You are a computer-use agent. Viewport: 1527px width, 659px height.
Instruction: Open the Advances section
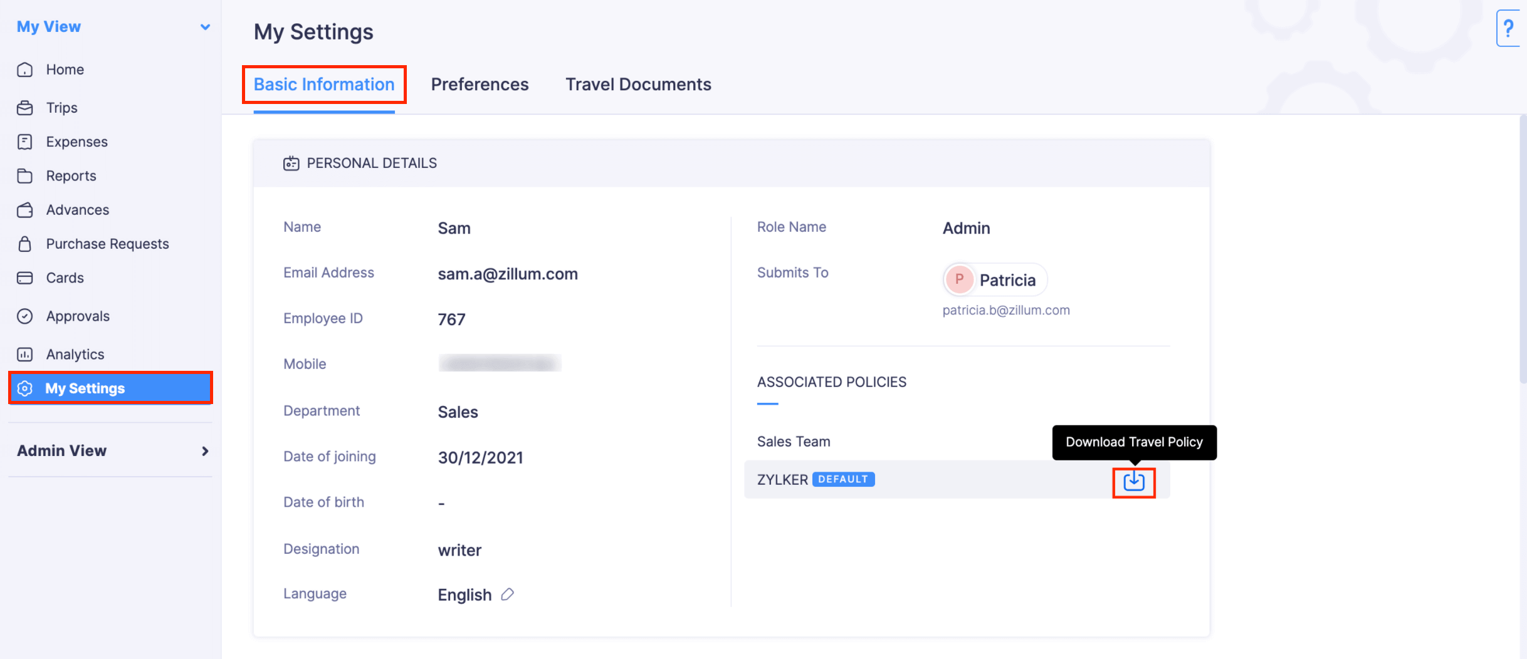pos(77,209)
